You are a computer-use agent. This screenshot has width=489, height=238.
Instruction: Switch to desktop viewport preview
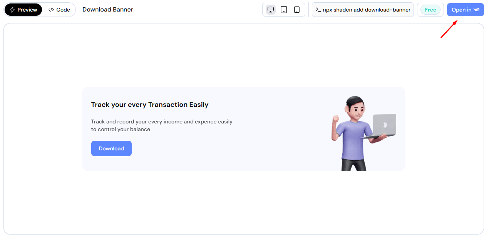pyautogui.click(x=271, y=10)
